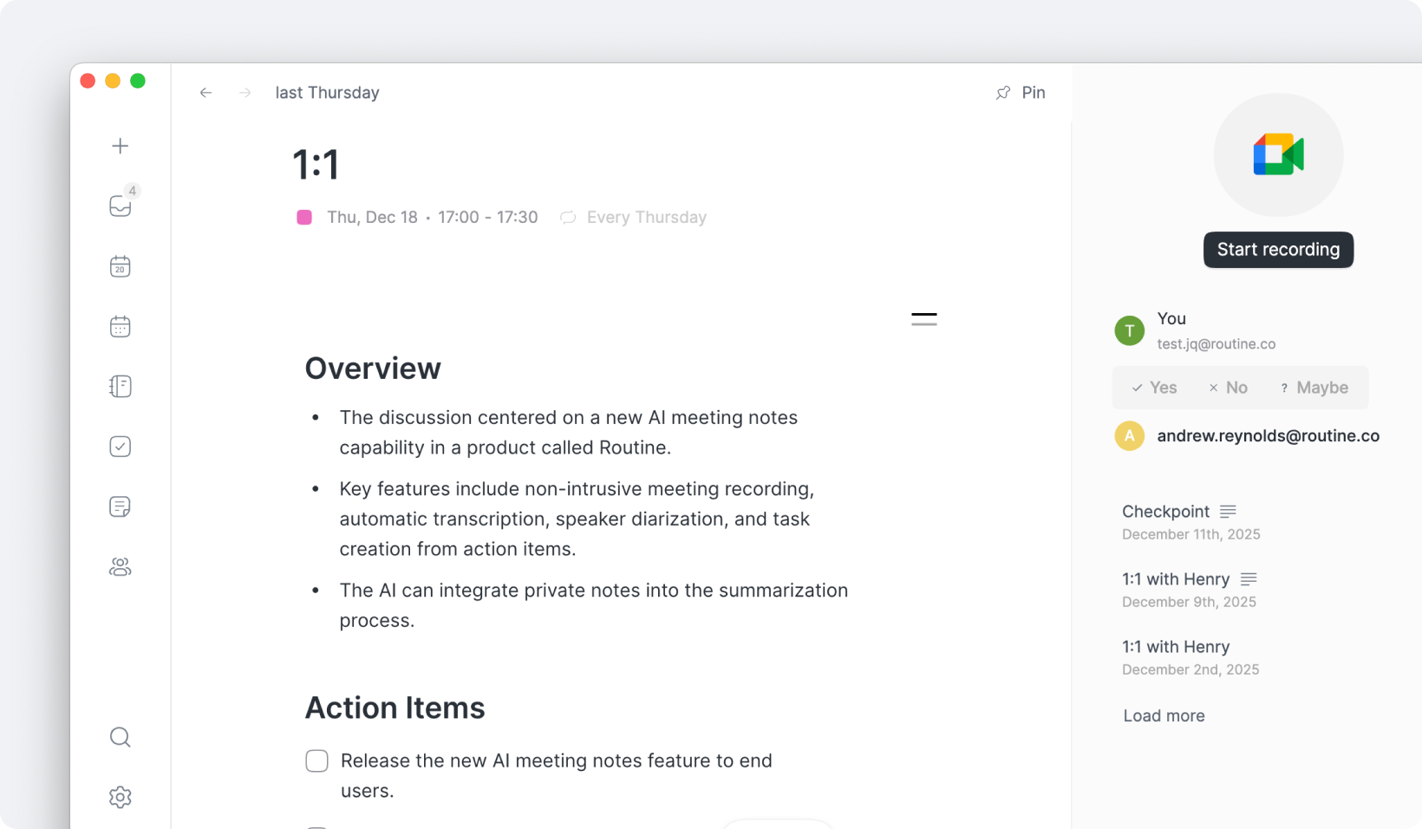Open the tasks checkmark icon in sidebar

[121, 447]
